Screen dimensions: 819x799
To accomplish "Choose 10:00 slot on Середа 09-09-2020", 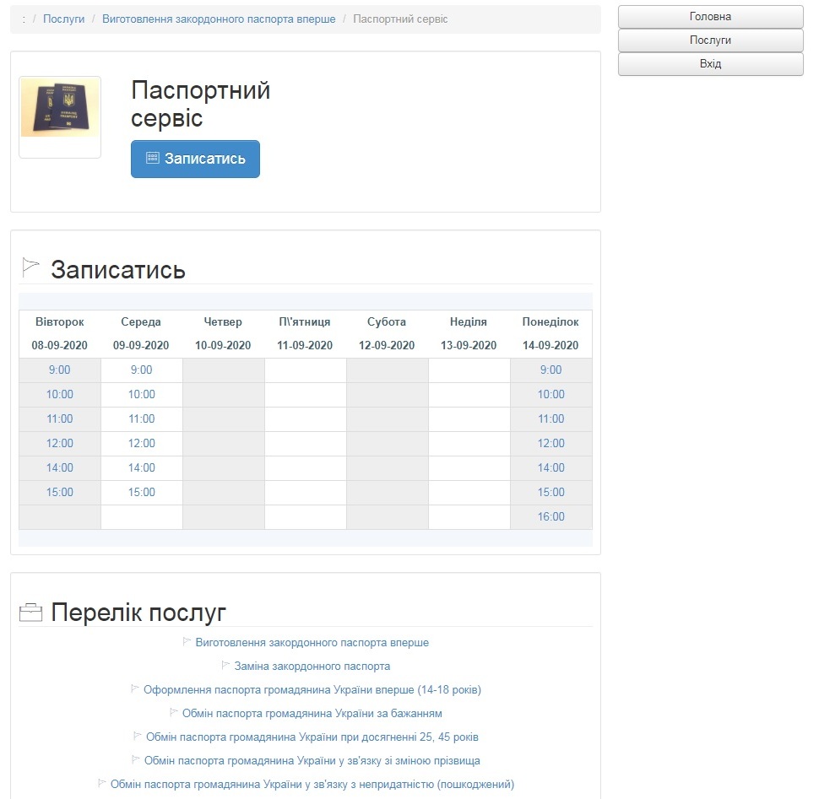I will coord(142,395).
